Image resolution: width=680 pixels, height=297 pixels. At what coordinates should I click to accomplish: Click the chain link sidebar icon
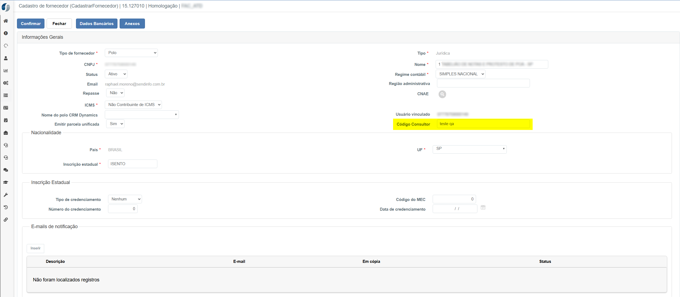6,220
